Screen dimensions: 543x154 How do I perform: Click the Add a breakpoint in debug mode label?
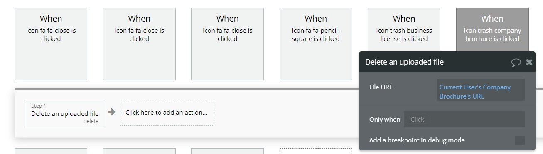pyautogui.click(x=417, y=140)
